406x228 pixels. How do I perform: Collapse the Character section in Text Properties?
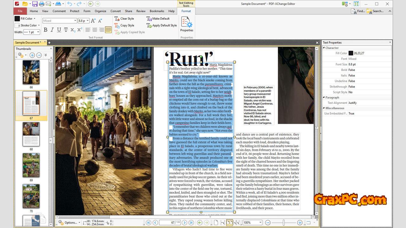[324, 48]
